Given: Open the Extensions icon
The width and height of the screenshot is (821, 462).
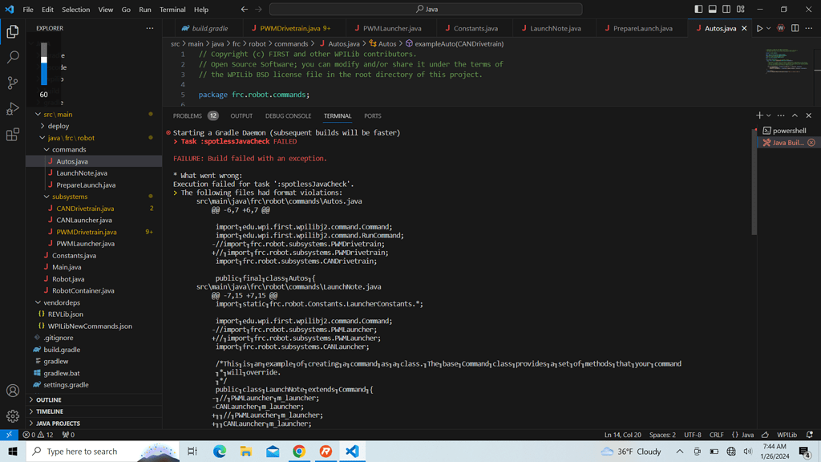Looking at the screenshot, I should 11,133.
